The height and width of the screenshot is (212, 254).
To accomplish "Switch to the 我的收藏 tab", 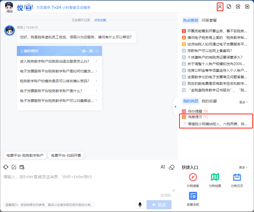I will (x=209, y=101).
